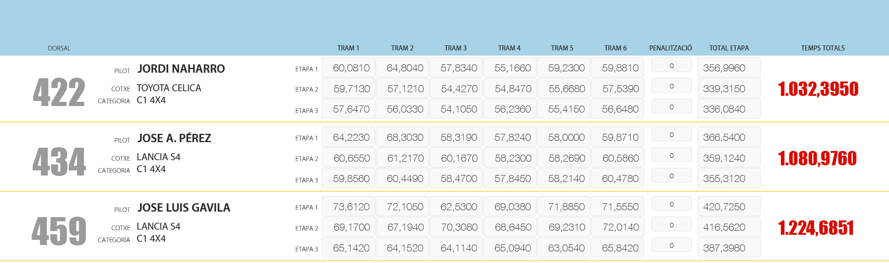Click Jose A. Pérez Etapa 2 Tram 5 field
The image size is (889, 263).
coord(564,158)
